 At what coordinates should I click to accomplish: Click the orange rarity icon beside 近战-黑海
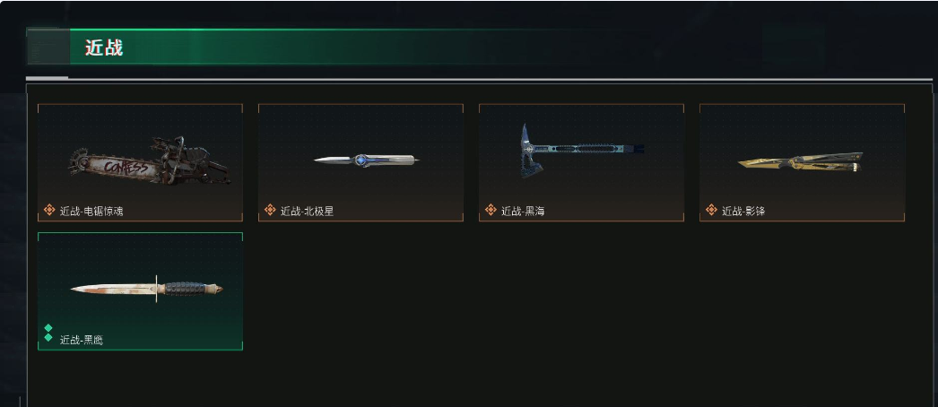tap(491, 210)
